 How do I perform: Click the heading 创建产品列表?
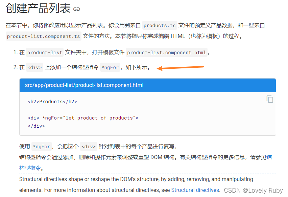(38, 8)
